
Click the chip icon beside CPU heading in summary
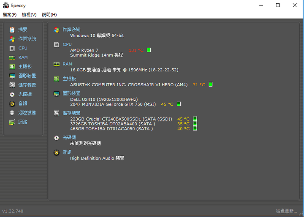(x=57, y=45)
